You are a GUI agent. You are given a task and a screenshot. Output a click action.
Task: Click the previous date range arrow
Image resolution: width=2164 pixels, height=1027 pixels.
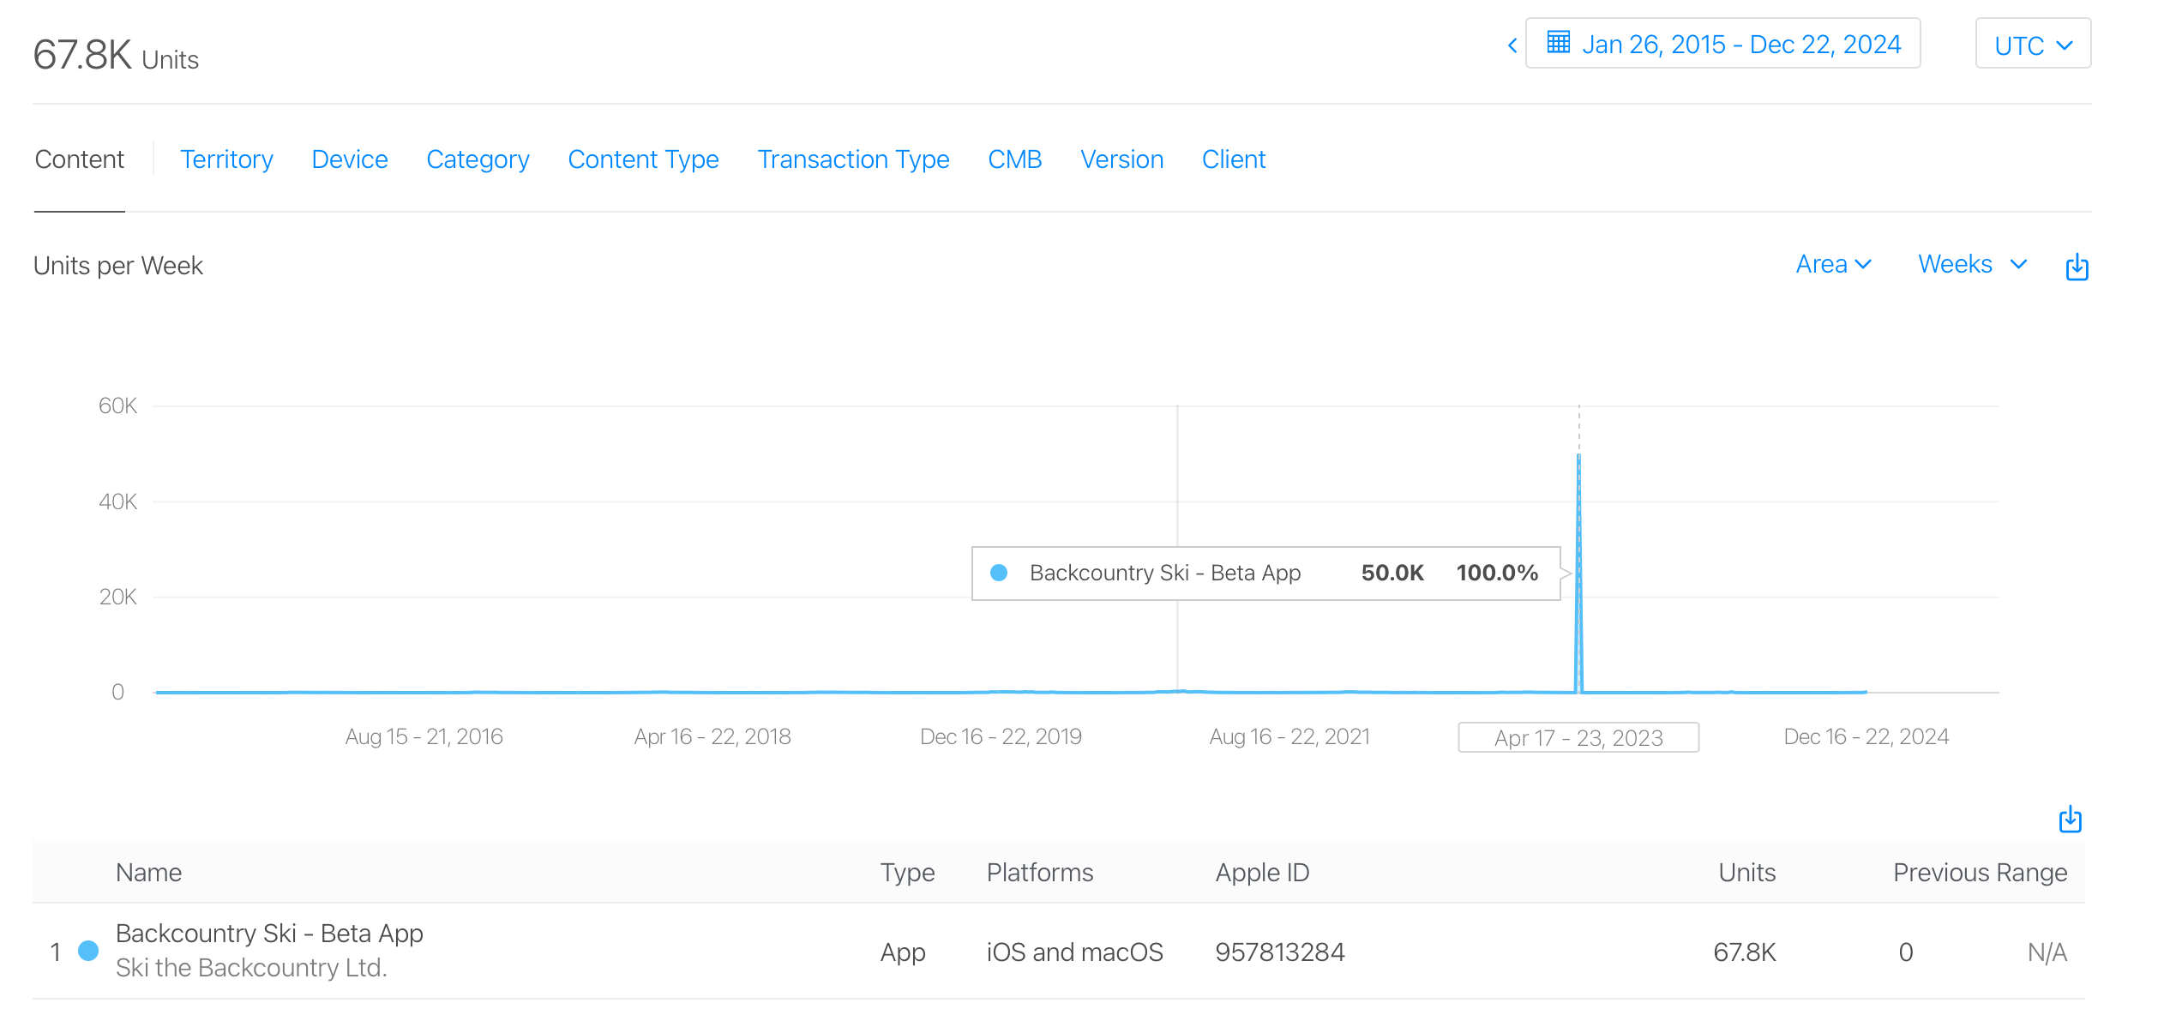point(1512,45)
